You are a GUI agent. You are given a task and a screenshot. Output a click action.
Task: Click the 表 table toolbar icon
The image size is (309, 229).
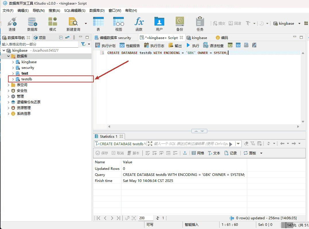[x=98, y=24]
